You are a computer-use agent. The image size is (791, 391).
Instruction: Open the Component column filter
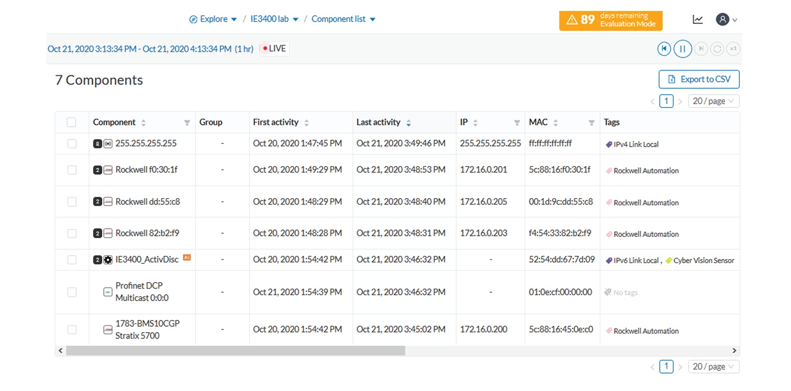(x=187, y=123)
